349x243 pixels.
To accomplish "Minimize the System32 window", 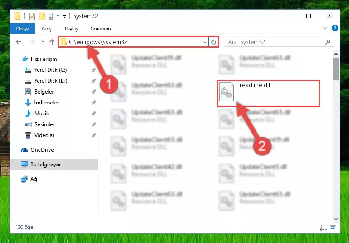I will 288,16.
